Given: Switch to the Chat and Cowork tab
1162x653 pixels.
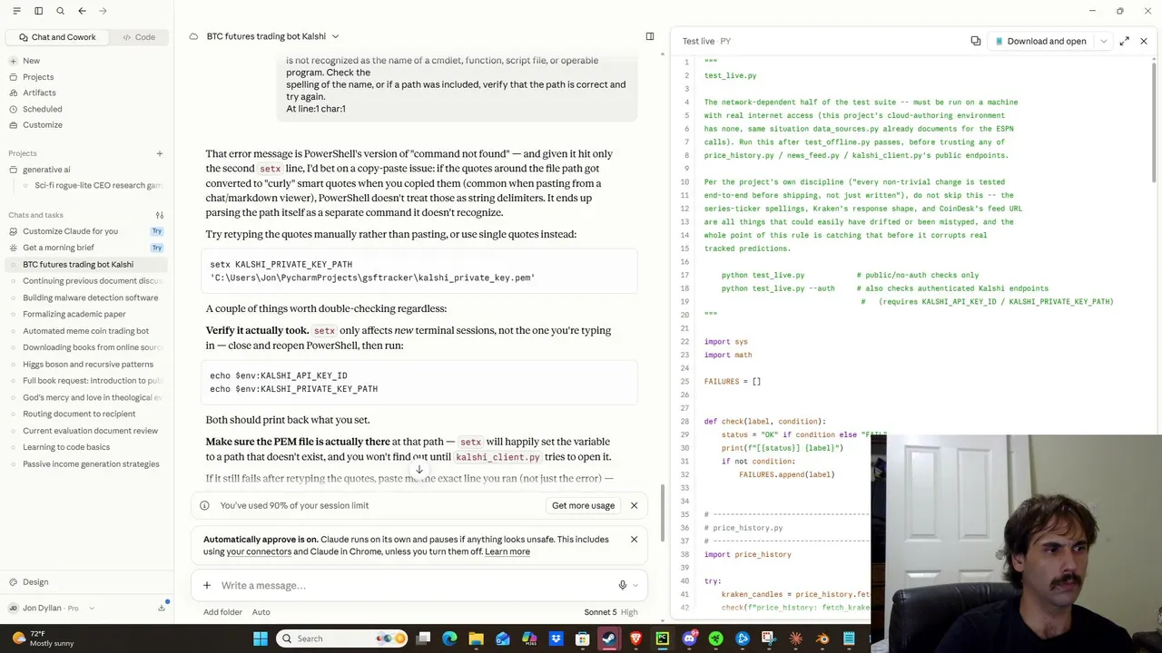Looking at the screenshot, I should pyautogui.click(x=56, y=37).
